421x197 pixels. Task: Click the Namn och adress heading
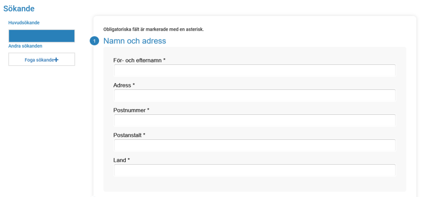134,41
